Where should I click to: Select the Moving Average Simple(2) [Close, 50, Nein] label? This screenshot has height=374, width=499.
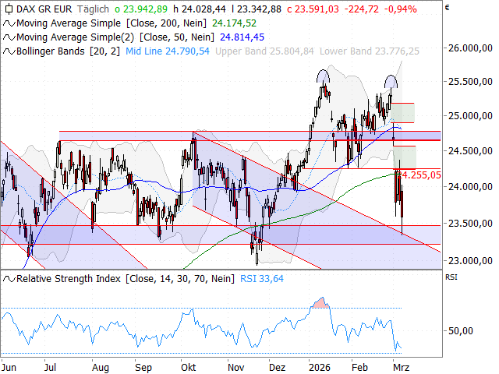[x=115, y=37]
